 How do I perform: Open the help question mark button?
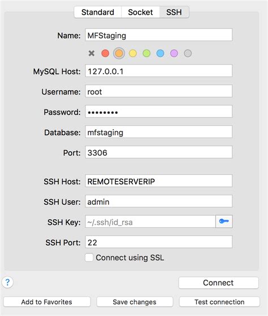click(7, 283)
